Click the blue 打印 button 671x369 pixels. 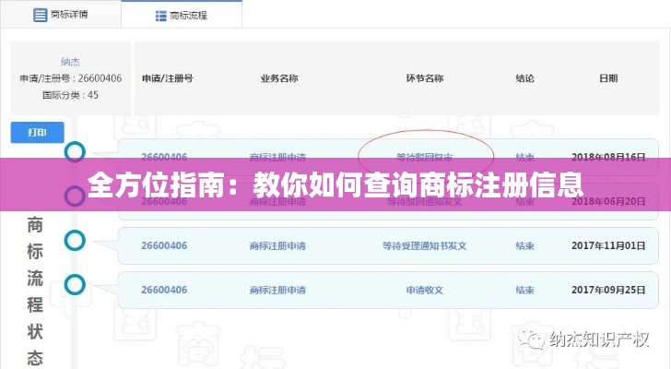click(37, 132)
